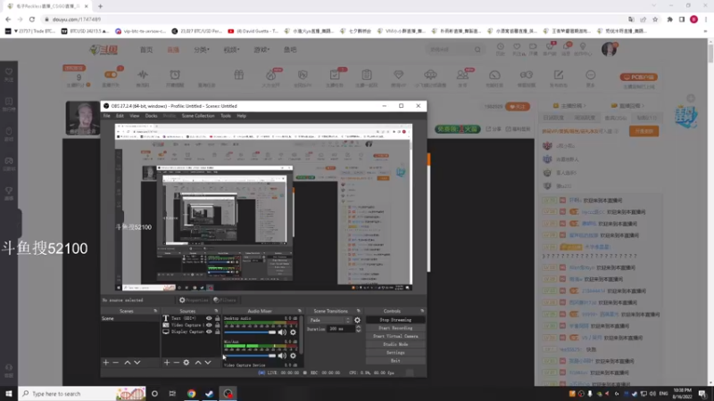
Task: Adjust the Desktop Audio volume slider
Action: point(250,332)
